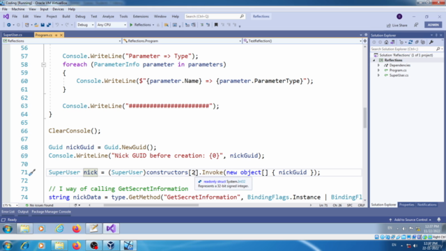Click the Show All Files icon

pyautogui.click(x=423, y=43)
